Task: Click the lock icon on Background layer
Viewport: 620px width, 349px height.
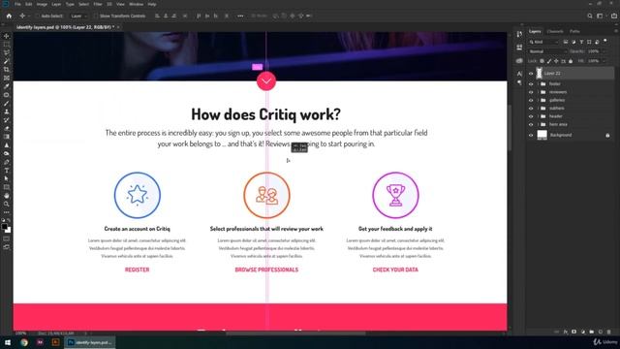Action: click(x=607, y=136)
